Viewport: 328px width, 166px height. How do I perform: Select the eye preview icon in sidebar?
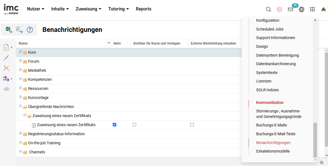pyautogui.click(x=6, y=89)
